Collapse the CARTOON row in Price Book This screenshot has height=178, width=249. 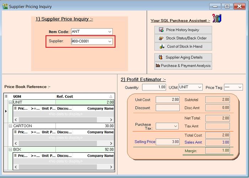[x=10, y=126]
